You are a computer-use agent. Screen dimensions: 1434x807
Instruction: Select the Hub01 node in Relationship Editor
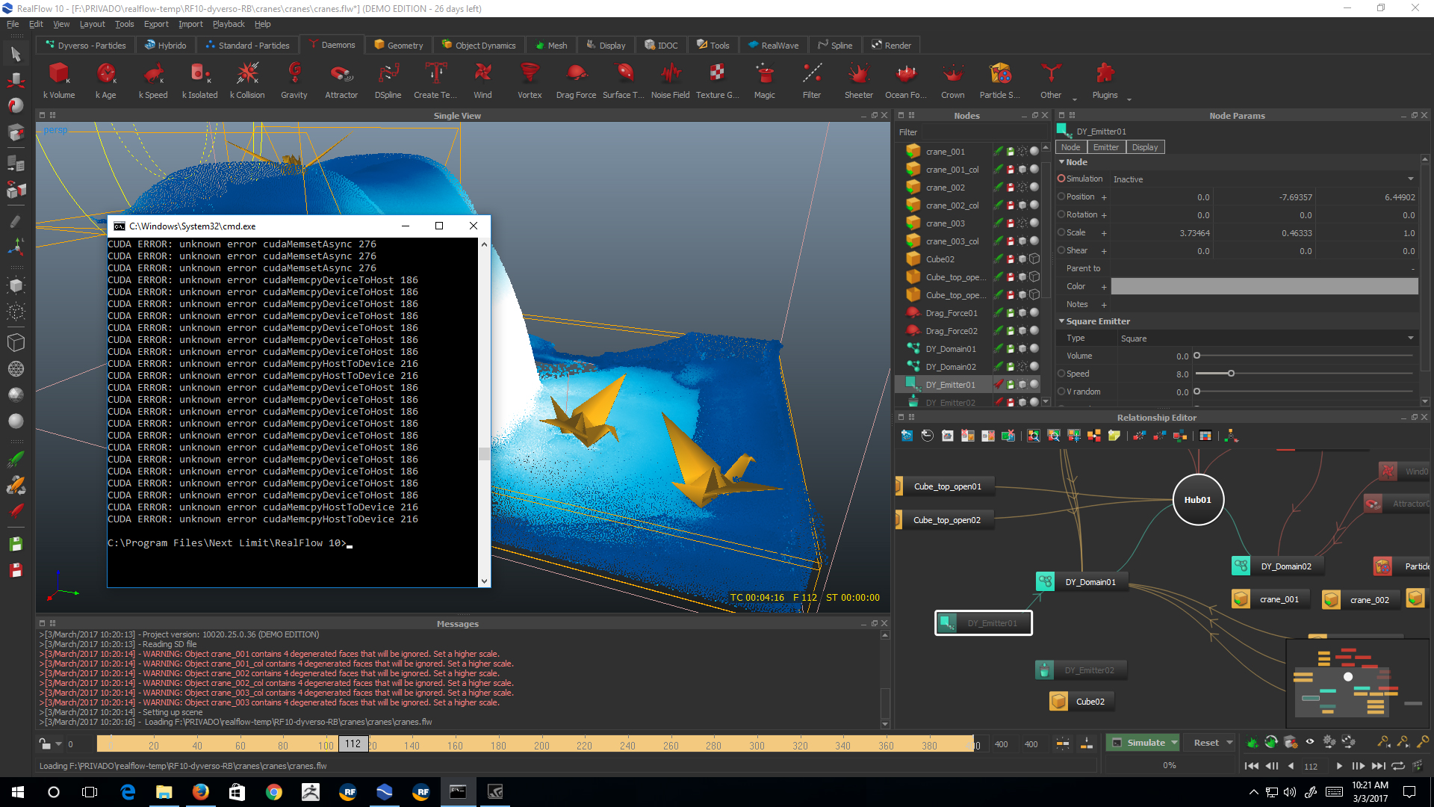point(1198,500)
